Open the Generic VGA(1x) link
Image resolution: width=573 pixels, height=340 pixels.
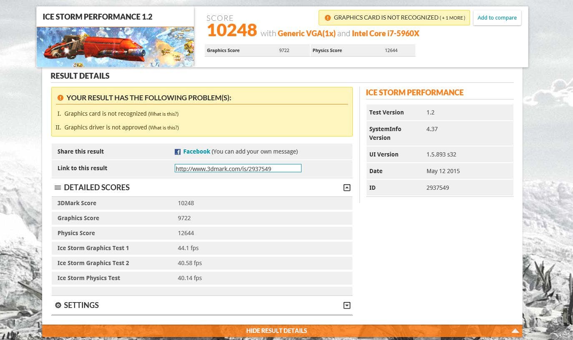click(x=307, y=33)
